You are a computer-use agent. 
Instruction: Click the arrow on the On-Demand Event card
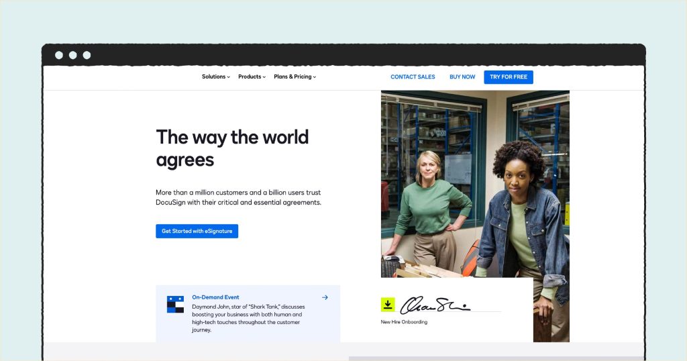(325, 297)
